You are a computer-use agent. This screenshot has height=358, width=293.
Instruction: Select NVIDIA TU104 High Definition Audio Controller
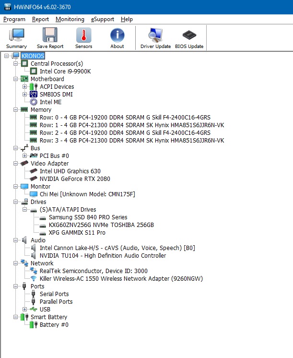tap(103, 255)
